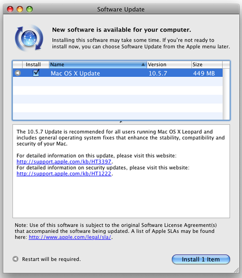Open the apple.com/legal/sla link

(x=70, y=237)
